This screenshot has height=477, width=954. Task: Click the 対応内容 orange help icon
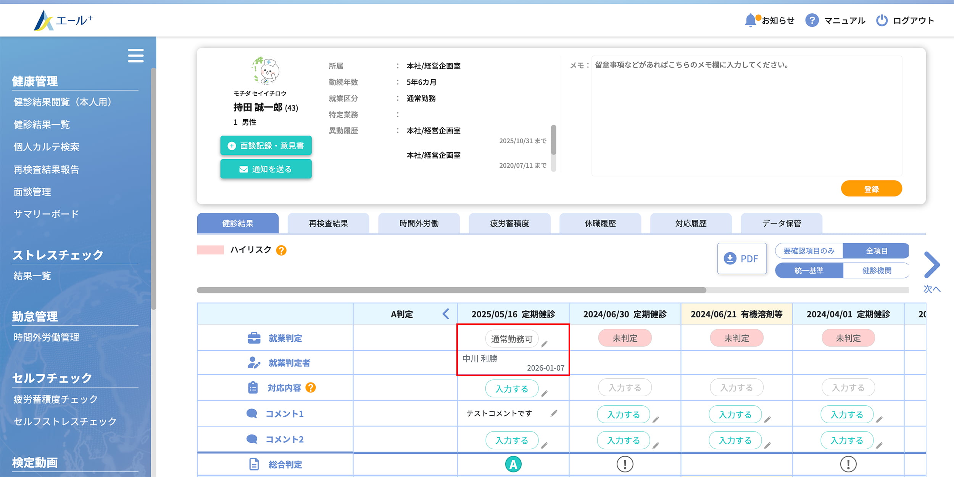pos(311,387)
